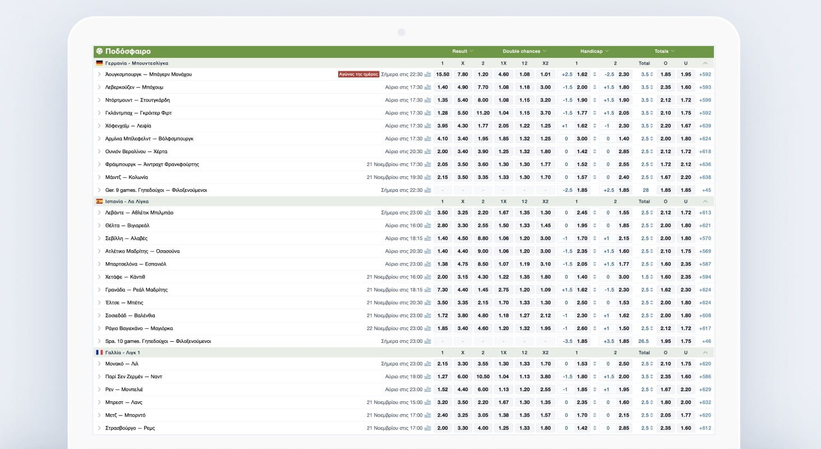Open statistics icon for Άουγκσμπουργκ — Μπάγερν Μονάχου
Viewport: 821px width, 449px height.
coord(428,74)
